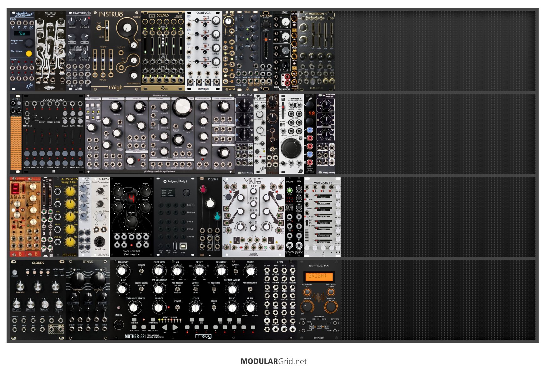This screenshot has width=548, height=368.
Task: Click Pamela's Program knob
Action: coord(28,43)
